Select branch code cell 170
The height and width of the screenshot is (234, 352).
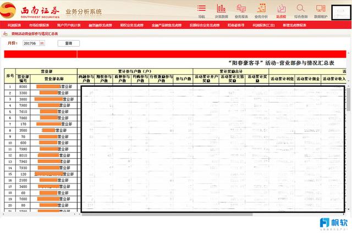[x=23, y=124]
